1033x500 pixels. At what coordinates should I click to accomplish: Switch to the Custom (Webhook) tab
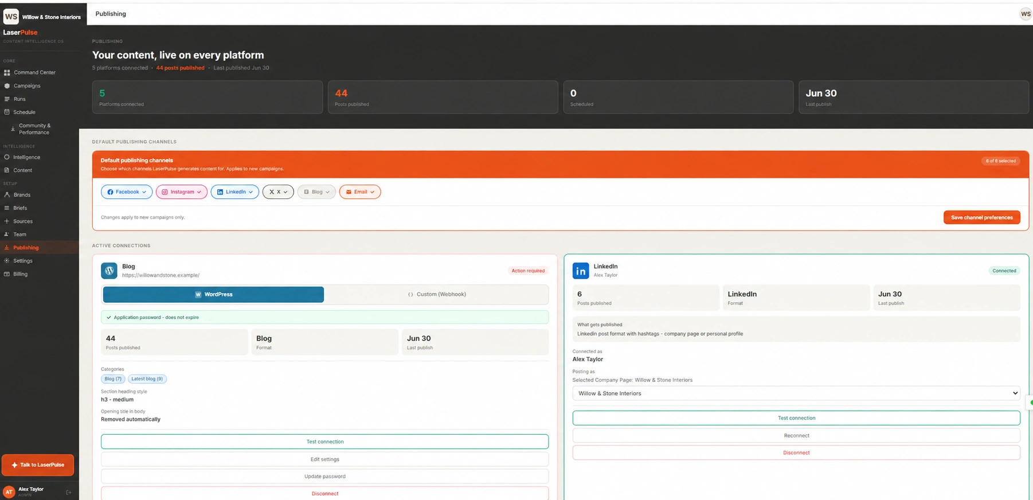(437, 295)
